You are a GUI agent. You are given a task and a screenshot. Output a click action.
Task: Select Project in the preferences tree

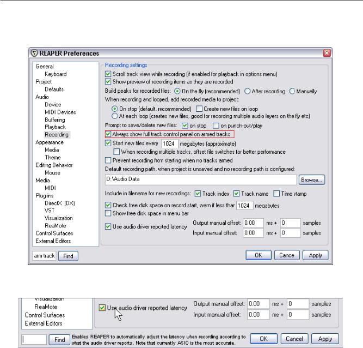[44, 82]
